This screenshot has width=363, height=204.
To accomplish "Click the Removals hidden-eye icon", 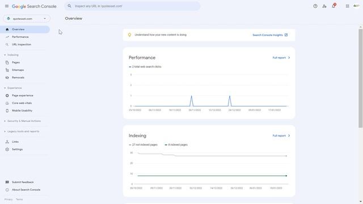I will coord(7,78).
